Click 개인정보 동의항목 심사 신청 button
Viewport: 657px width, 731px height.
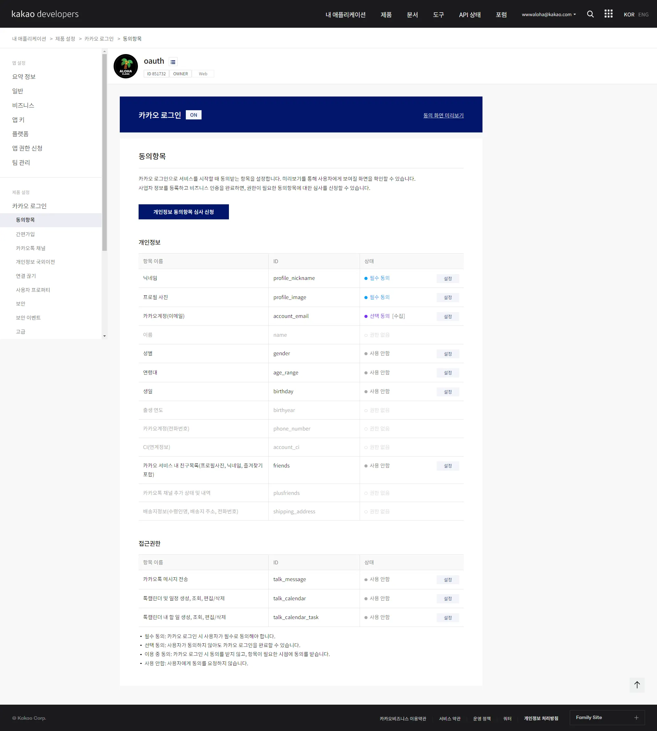(x=183, y=211)
